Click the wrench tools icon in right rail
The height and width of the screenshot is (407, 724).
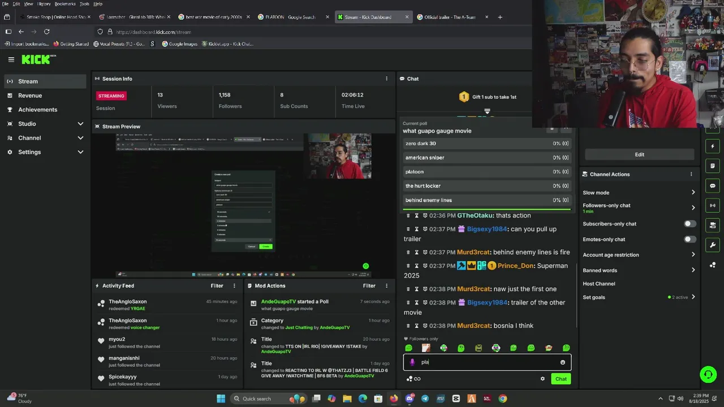(713, 245)
